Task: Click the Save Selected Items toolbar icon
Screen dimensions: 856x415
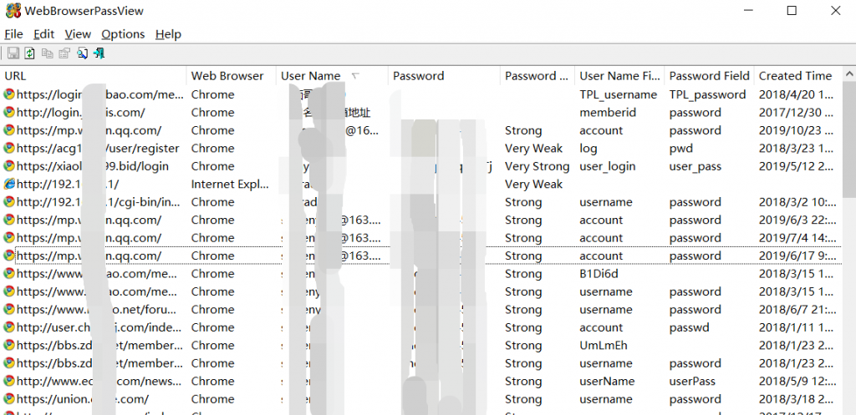Action: pos(13,53)
